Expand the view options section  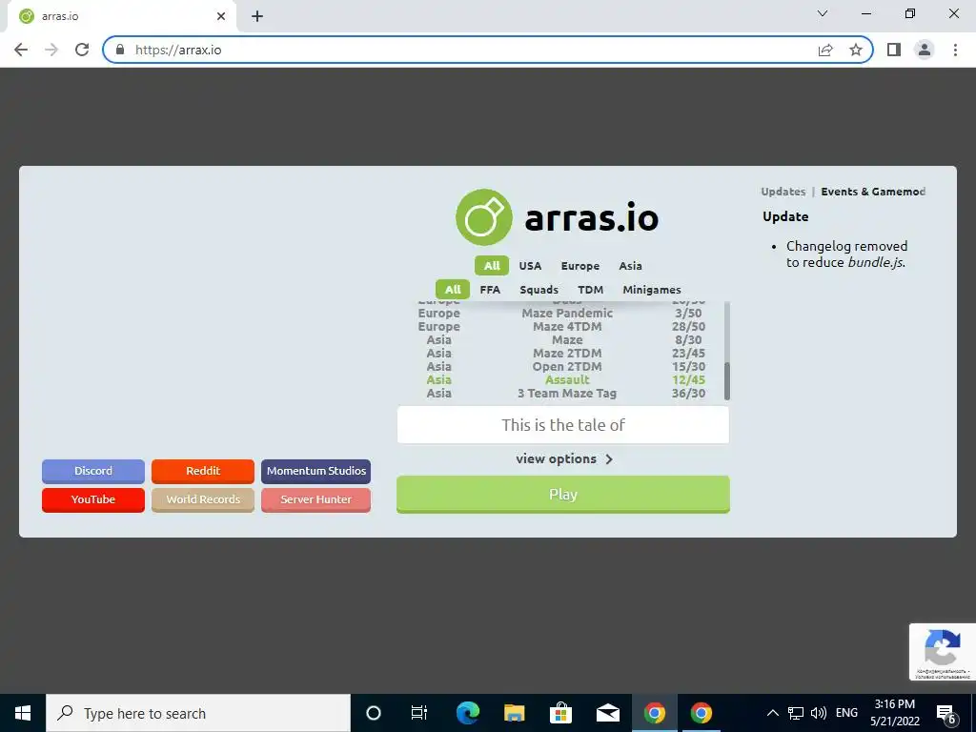tap(563, 458)
